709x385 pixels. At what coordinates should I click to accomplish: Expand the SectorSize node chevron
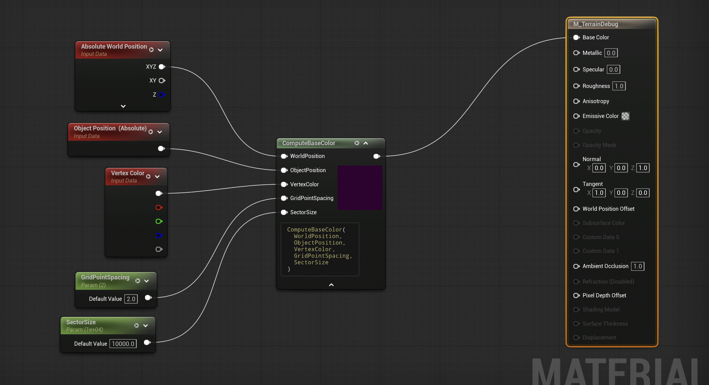pyautogui.click(x=145, y=326)
